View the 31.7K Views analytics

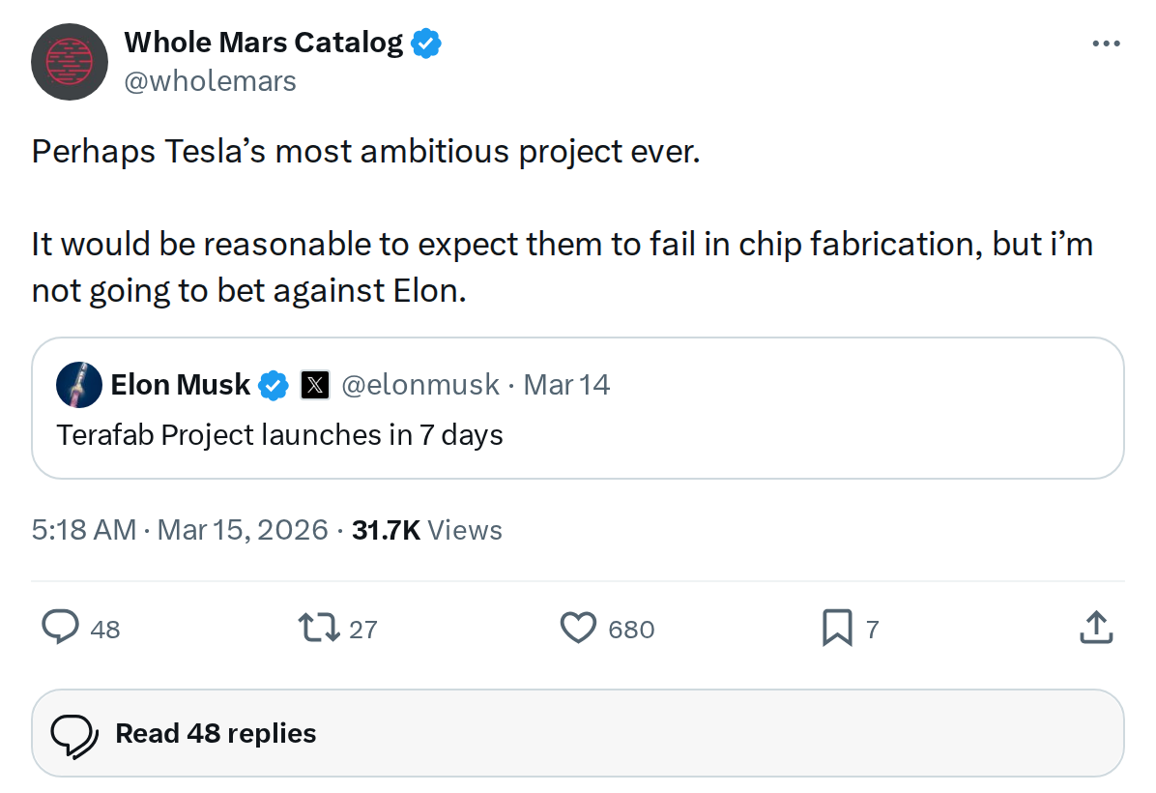coord(427,530)
